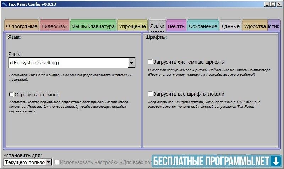Click the download arrow icon in the banner

(275, 161)
